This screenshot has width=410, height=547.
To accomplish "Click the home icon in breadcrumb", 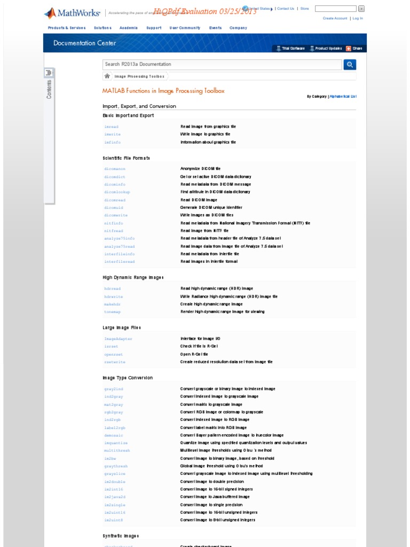I will coord(107,76).
